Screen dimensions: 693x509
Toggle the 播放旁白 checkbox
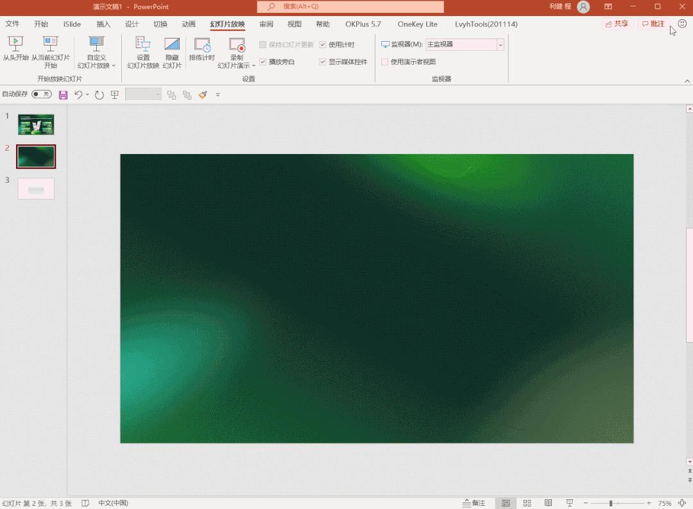[x=263, y=62]
